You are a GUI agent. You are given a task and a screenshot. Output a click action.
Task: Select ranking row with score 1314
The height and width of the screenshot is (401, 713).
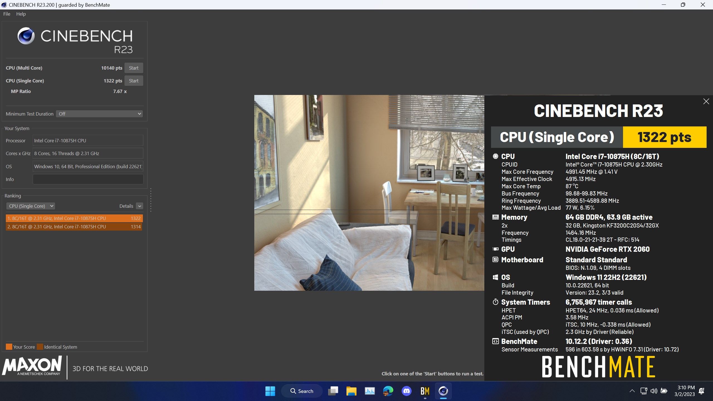click(74, 227)
